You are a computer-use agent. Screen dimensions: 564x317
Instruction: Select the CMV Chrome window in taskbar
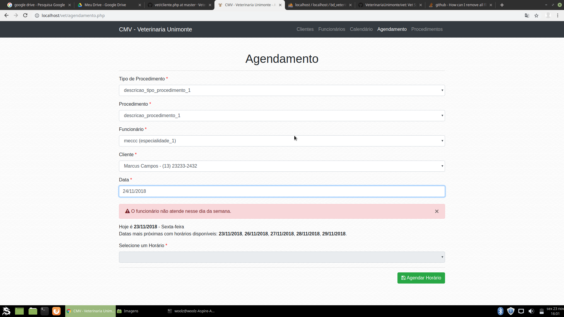(90, 311)
